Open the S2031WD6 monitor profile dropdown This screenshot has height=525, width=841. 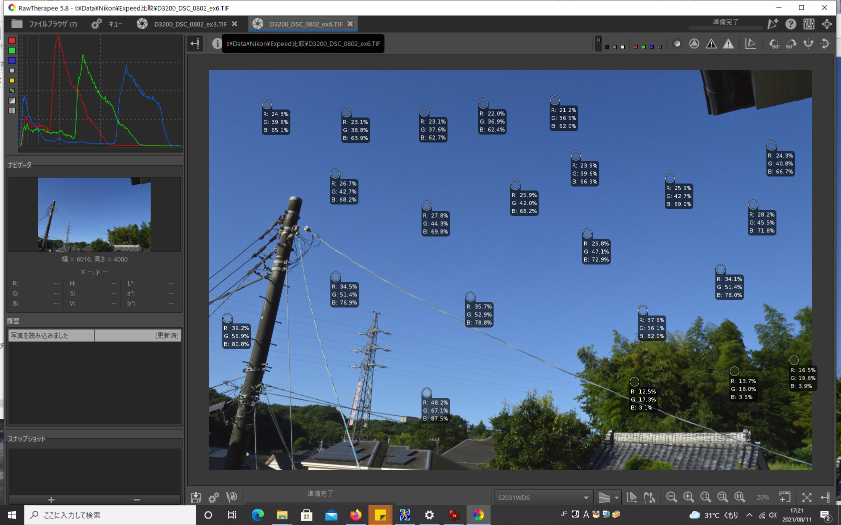(x=544, y=497)
